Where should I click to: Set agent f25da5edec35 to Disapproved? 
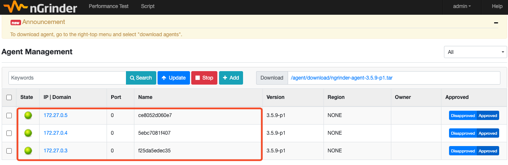(x=463, y=150)
